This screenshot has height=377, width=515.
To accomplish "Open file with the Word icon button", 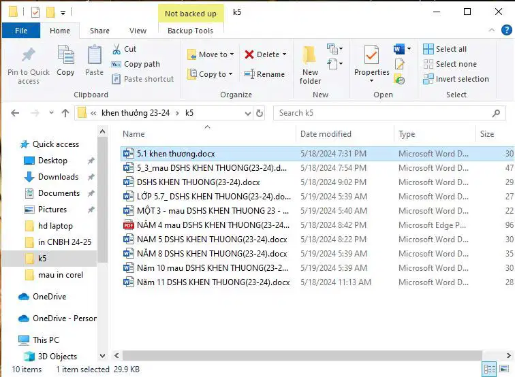I will 399,49.
